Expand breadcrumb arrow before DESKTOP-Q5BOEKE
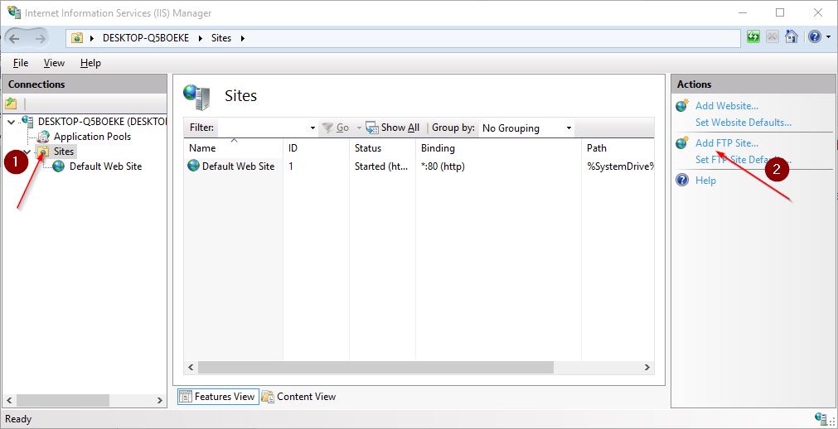 tap(92, 38)
